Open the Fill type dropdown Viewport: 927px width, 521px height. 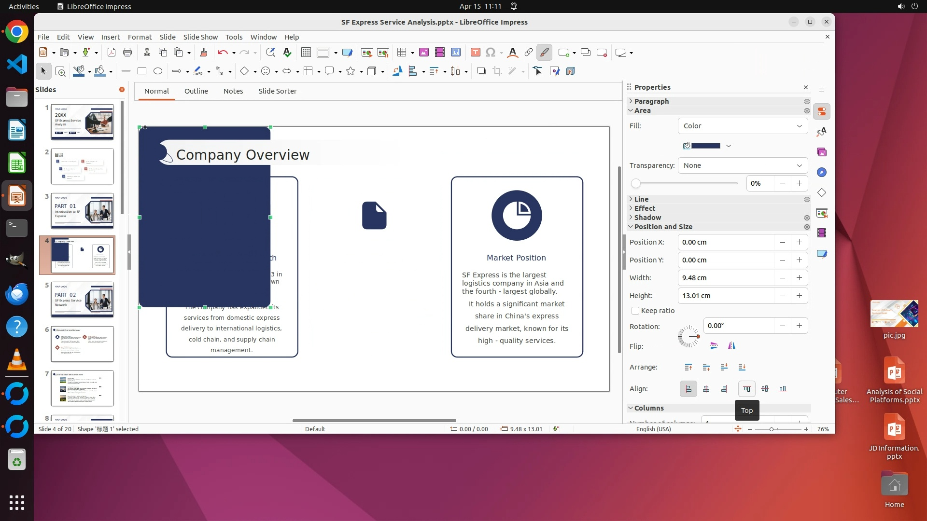point(743,126)
